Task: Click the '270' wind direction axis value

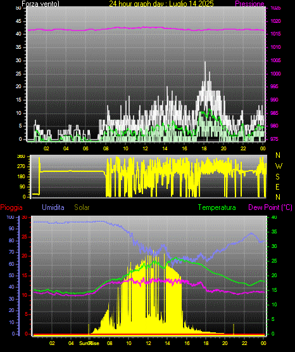Action: [x=22, y=167]
